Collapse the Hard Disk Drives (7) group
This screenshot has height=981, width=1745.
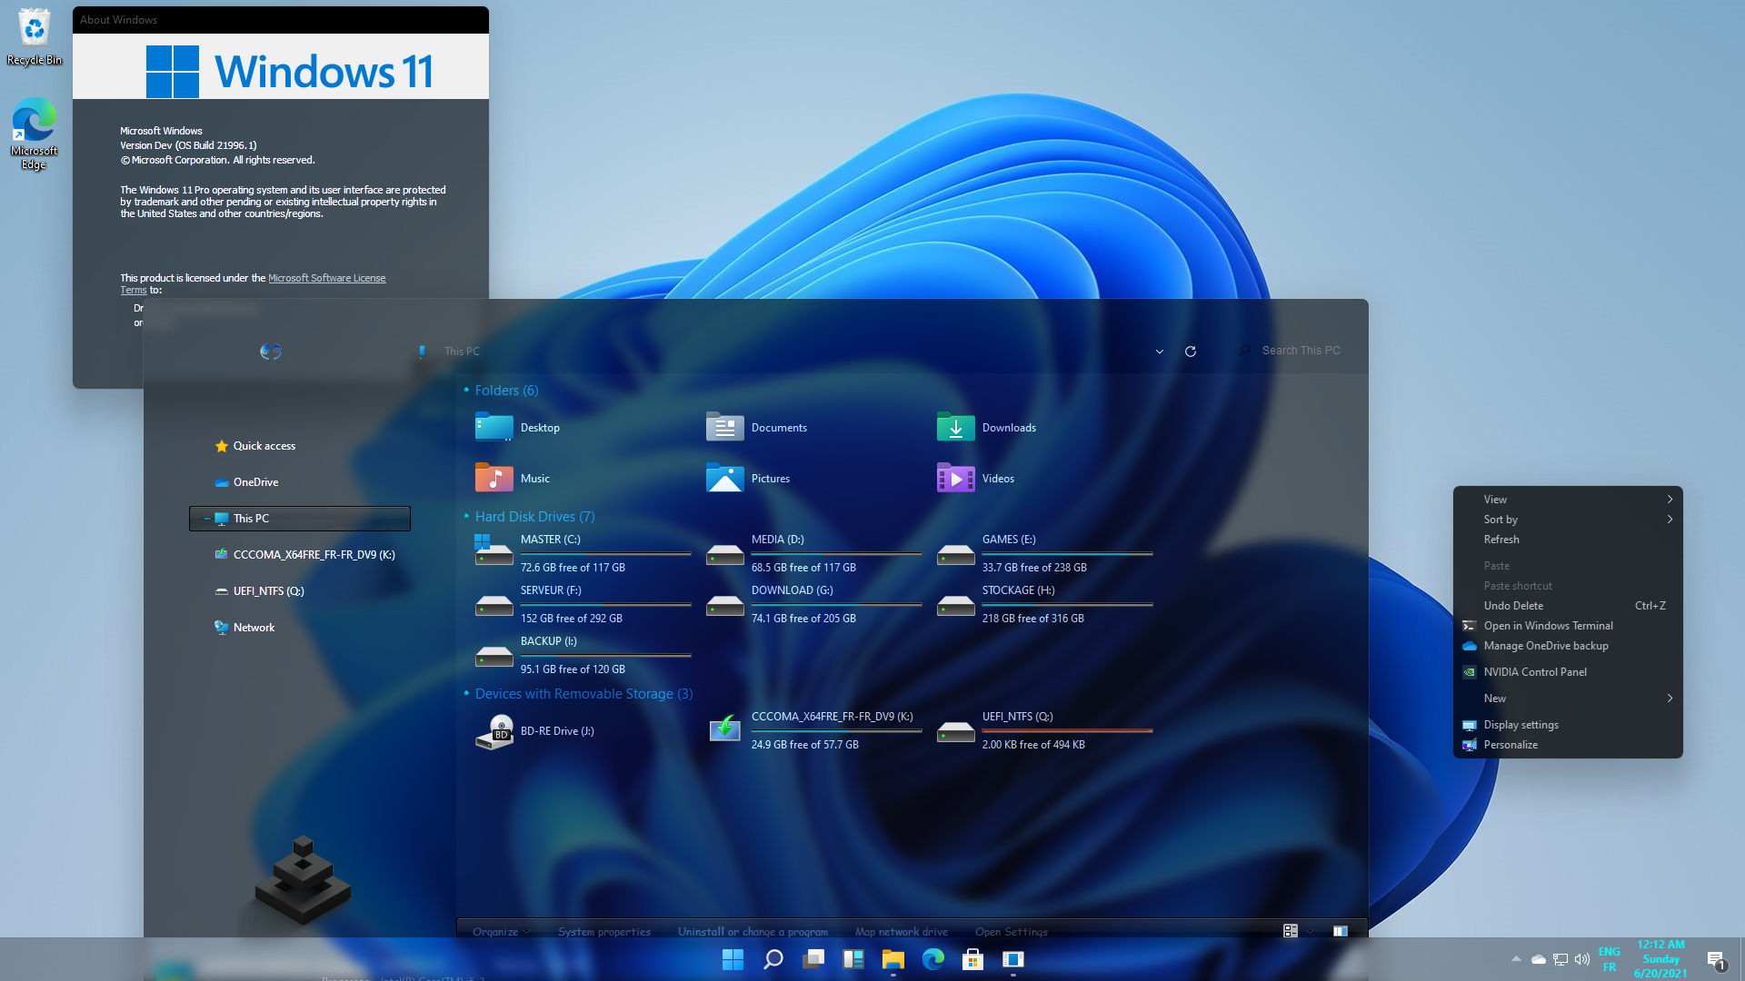pyautogui.click(x=466, y=517)
